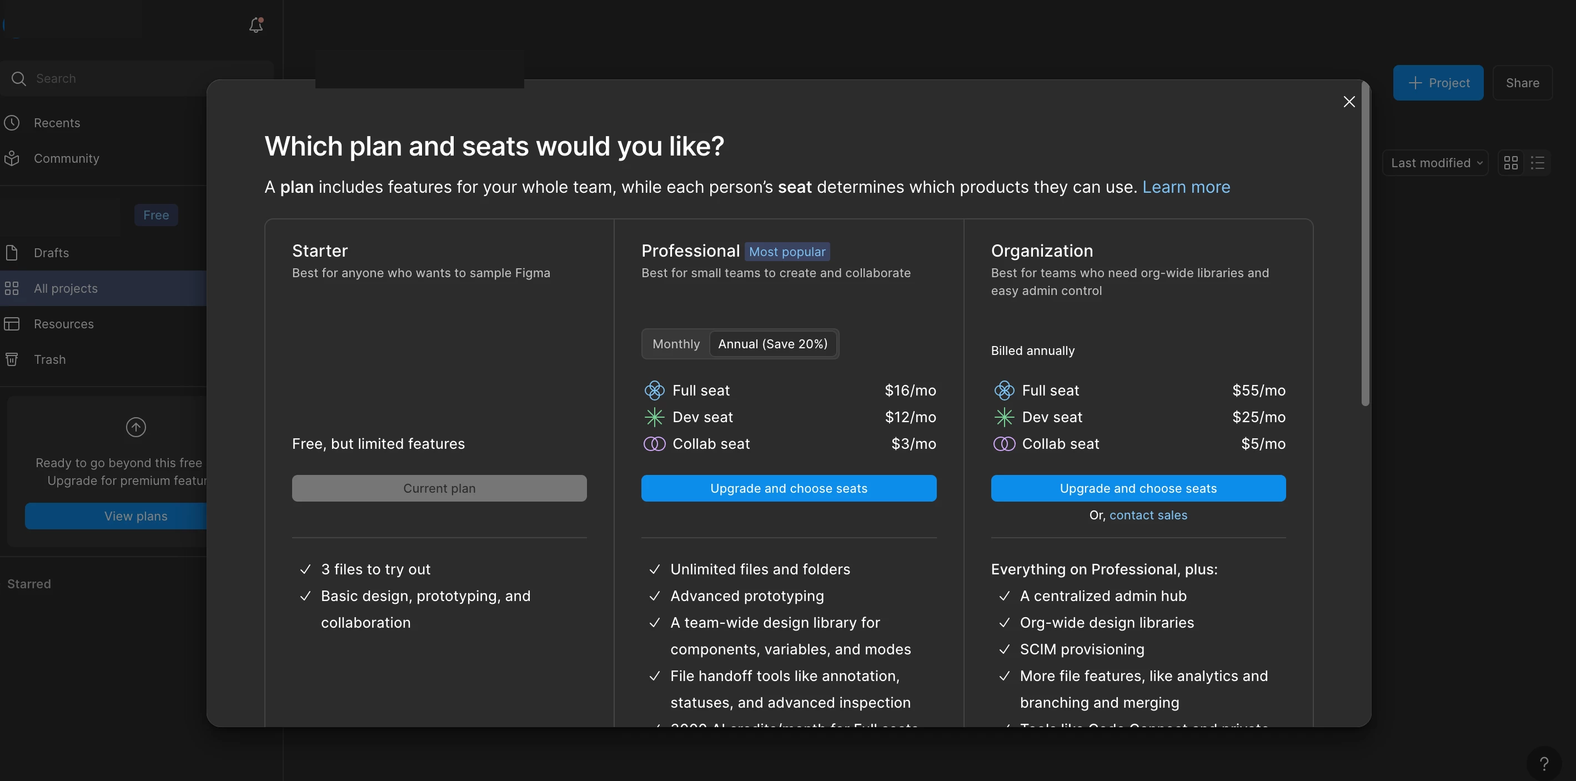Close the plan selection dialog
The height and width of the screenshot is (781, 1576).
coord(1348,102)
